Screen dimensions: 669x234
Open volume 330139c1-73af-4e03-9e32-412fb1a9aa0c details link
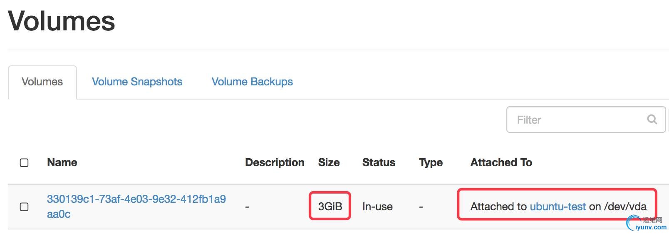136,199
